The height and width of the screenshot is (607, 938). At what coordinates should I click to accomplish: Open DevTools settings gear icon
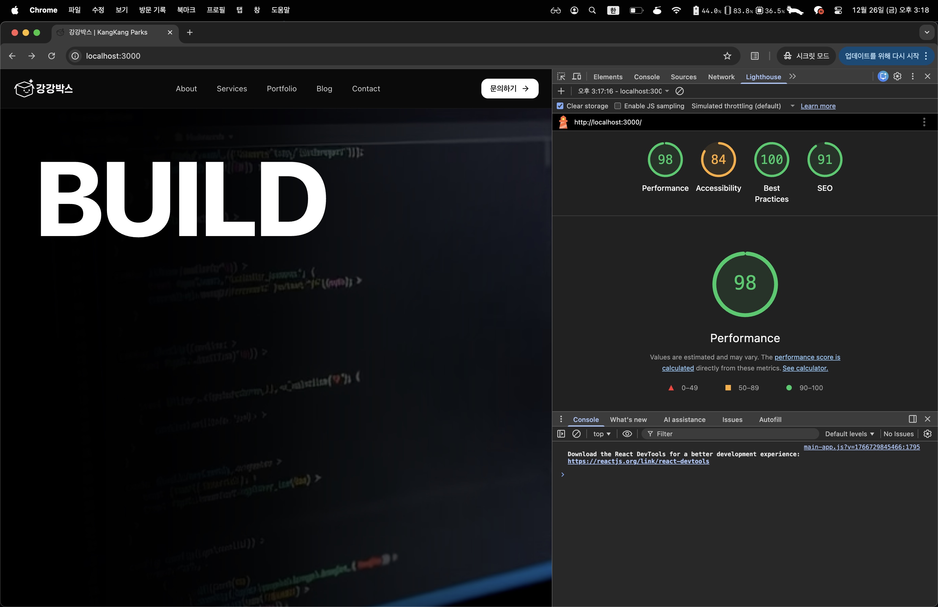point(897,76)
